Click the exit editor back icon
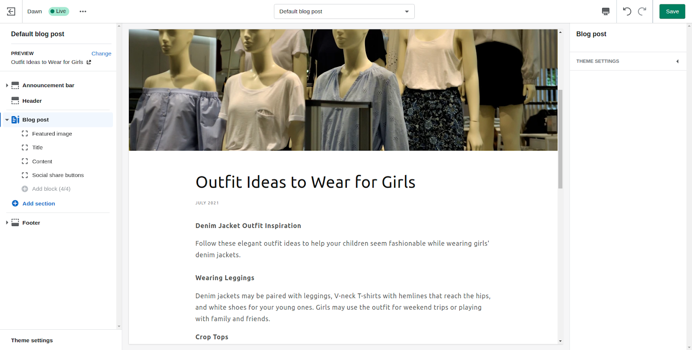692x350 pixels. [x=11, y=12]
